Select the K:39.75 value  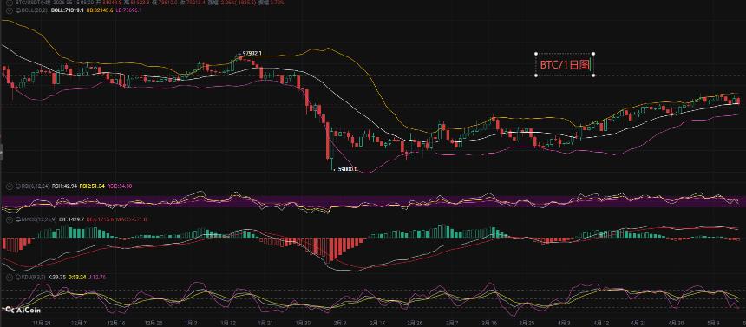tap(57, 277)
